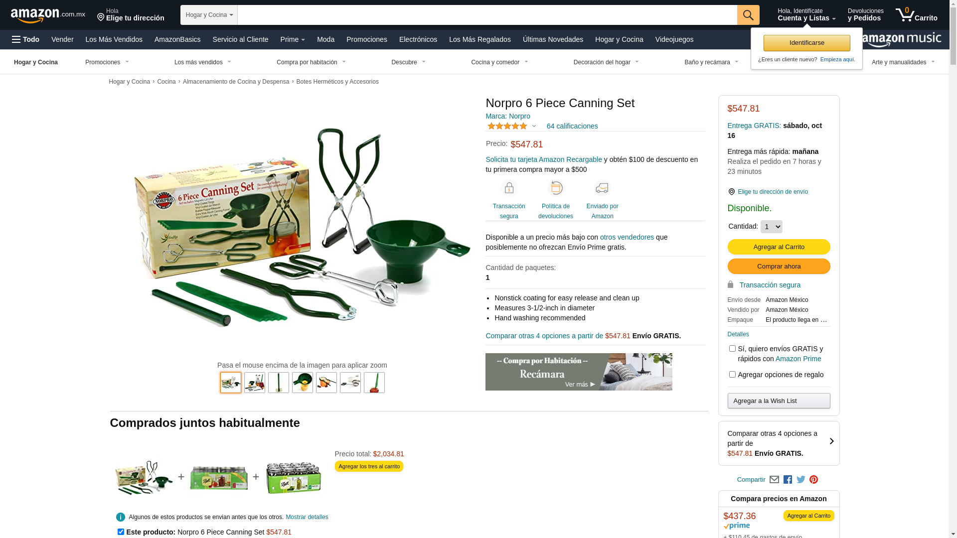Expand the star rating breakdown chevron

[534, 127]
